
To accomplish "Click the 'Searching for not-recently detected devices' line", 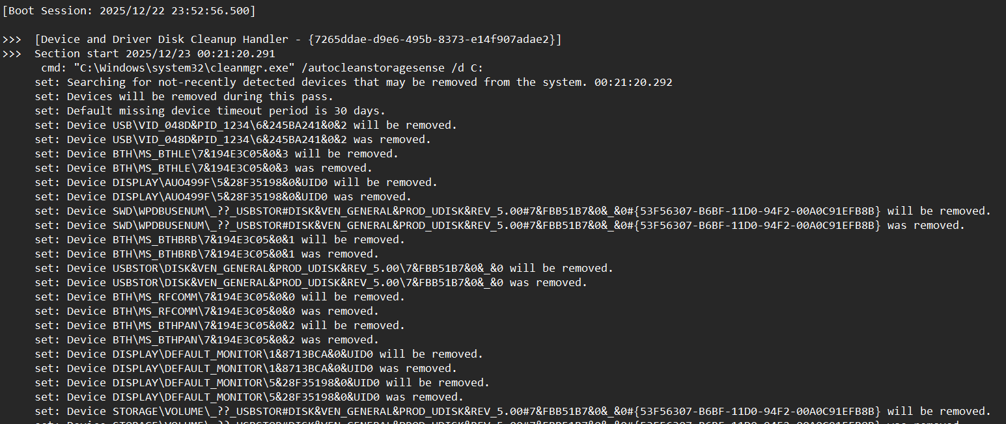I will point(354,83).
